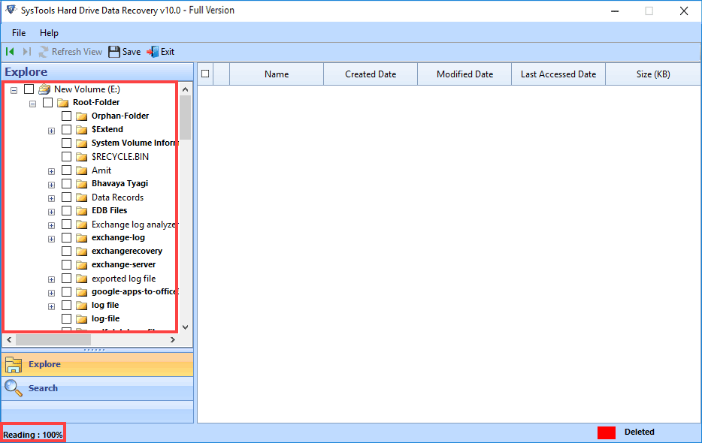Enable the select-all checkbox in file list header

pos(204,74)
